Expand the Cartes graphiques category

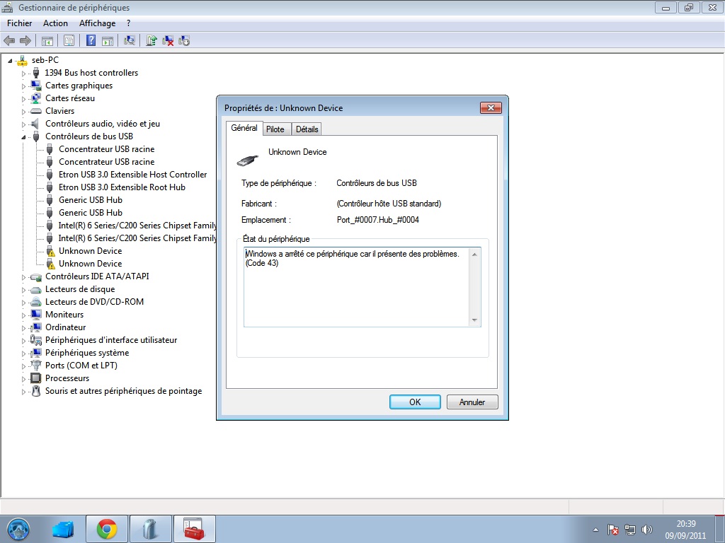point(23,86)
